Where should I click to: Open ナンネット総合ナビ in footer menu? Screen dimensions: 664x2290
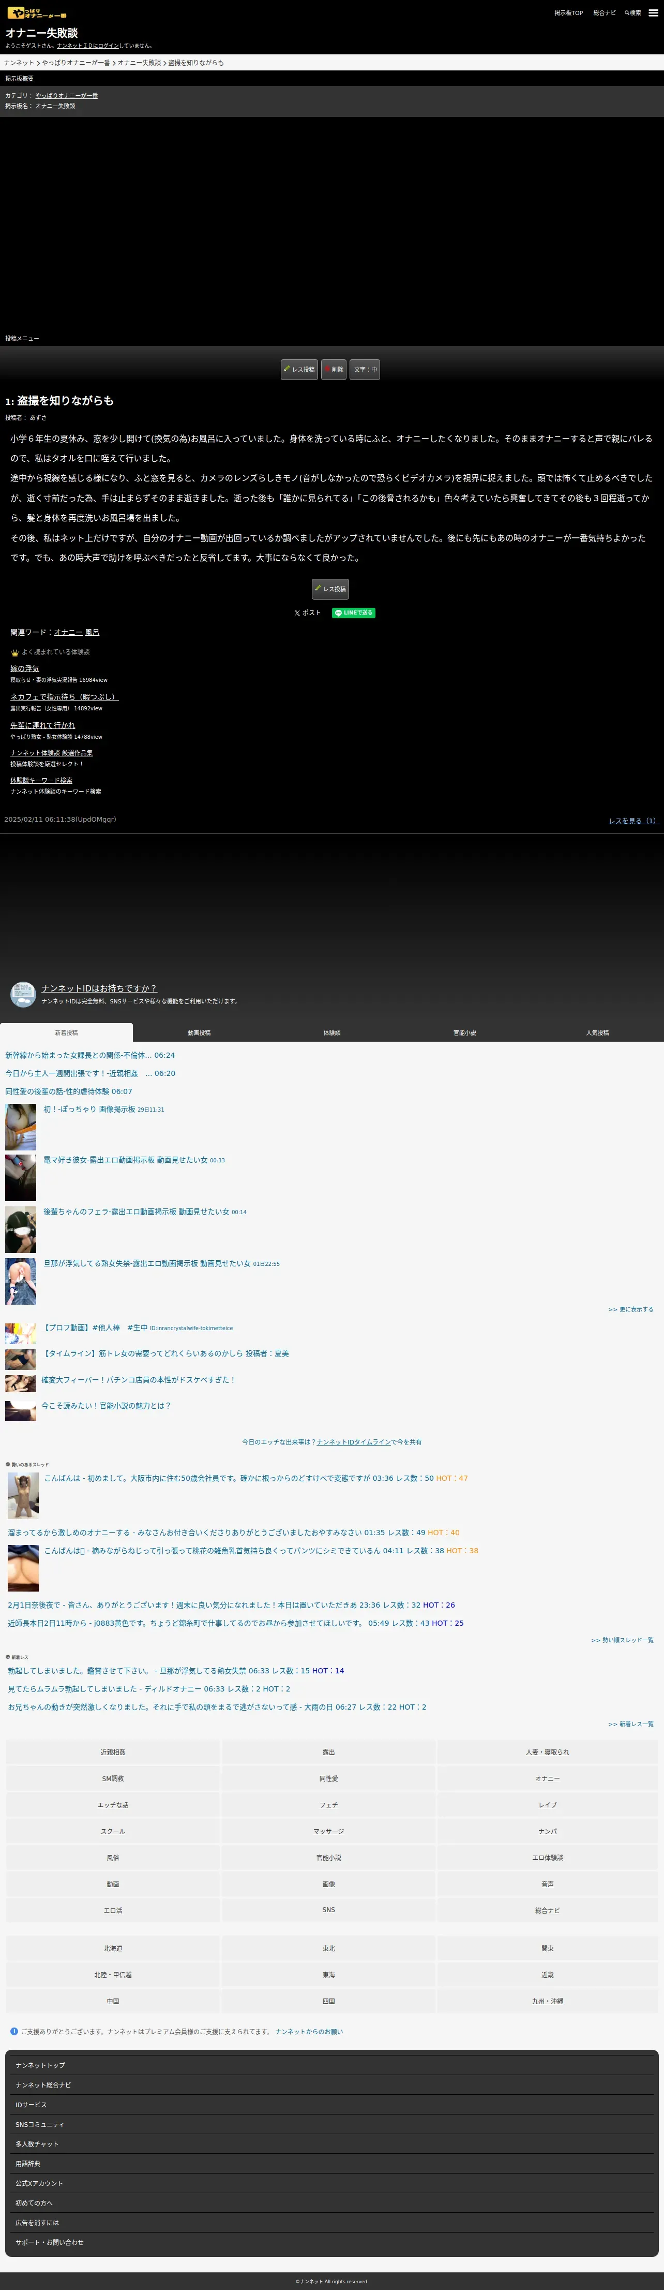[332, 2084]
